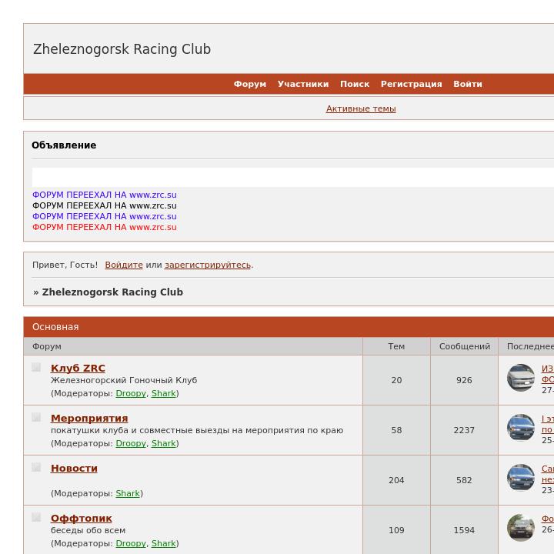
Task: Click the Привет, Гость! greeting text
Action: (x=65, y=265)
